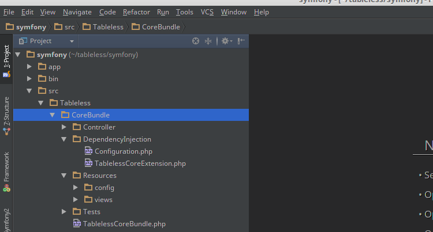Toggle the Symfony2 tool window tab
433x232 pixels.
pos(6,220)
